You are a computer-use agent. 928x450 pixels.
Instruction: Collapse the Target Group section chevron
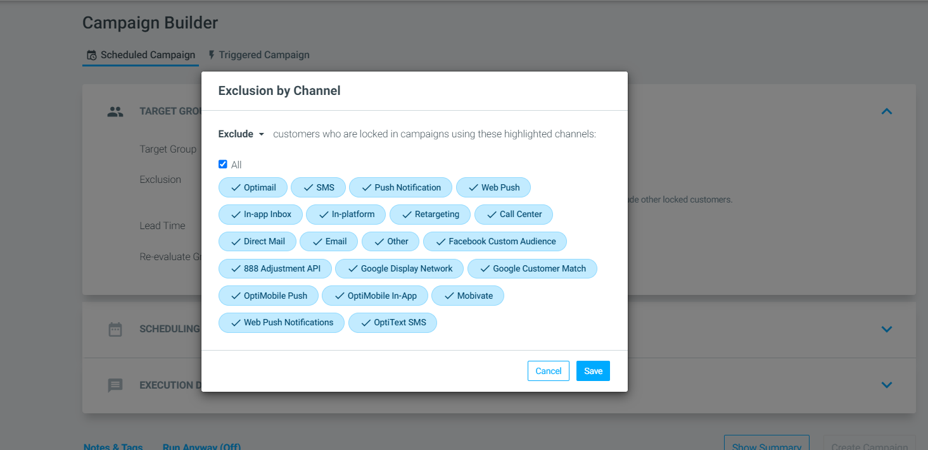[x=887, y=111]
